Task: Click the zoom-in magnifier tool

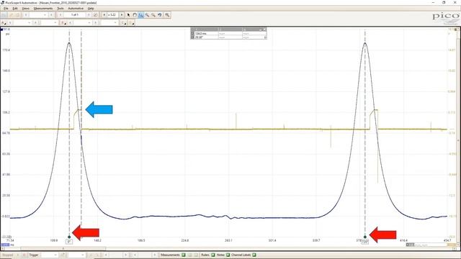Action: tap(147, 14)
